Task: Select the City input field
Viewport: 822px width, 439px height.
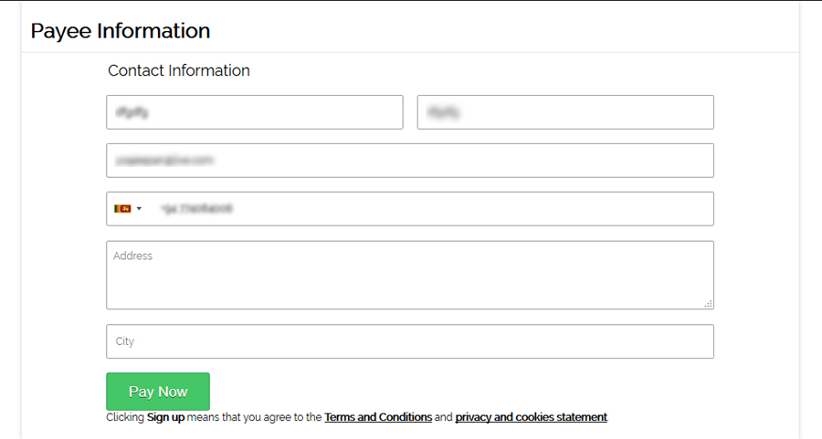Action: (410, 341)
